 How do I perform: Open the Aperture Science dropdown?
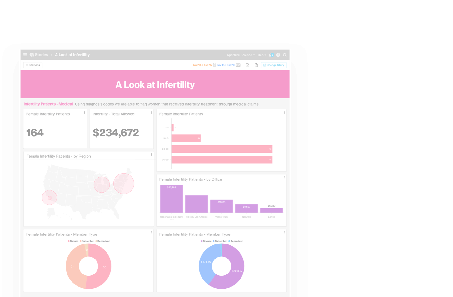click(x=241, y=55)
